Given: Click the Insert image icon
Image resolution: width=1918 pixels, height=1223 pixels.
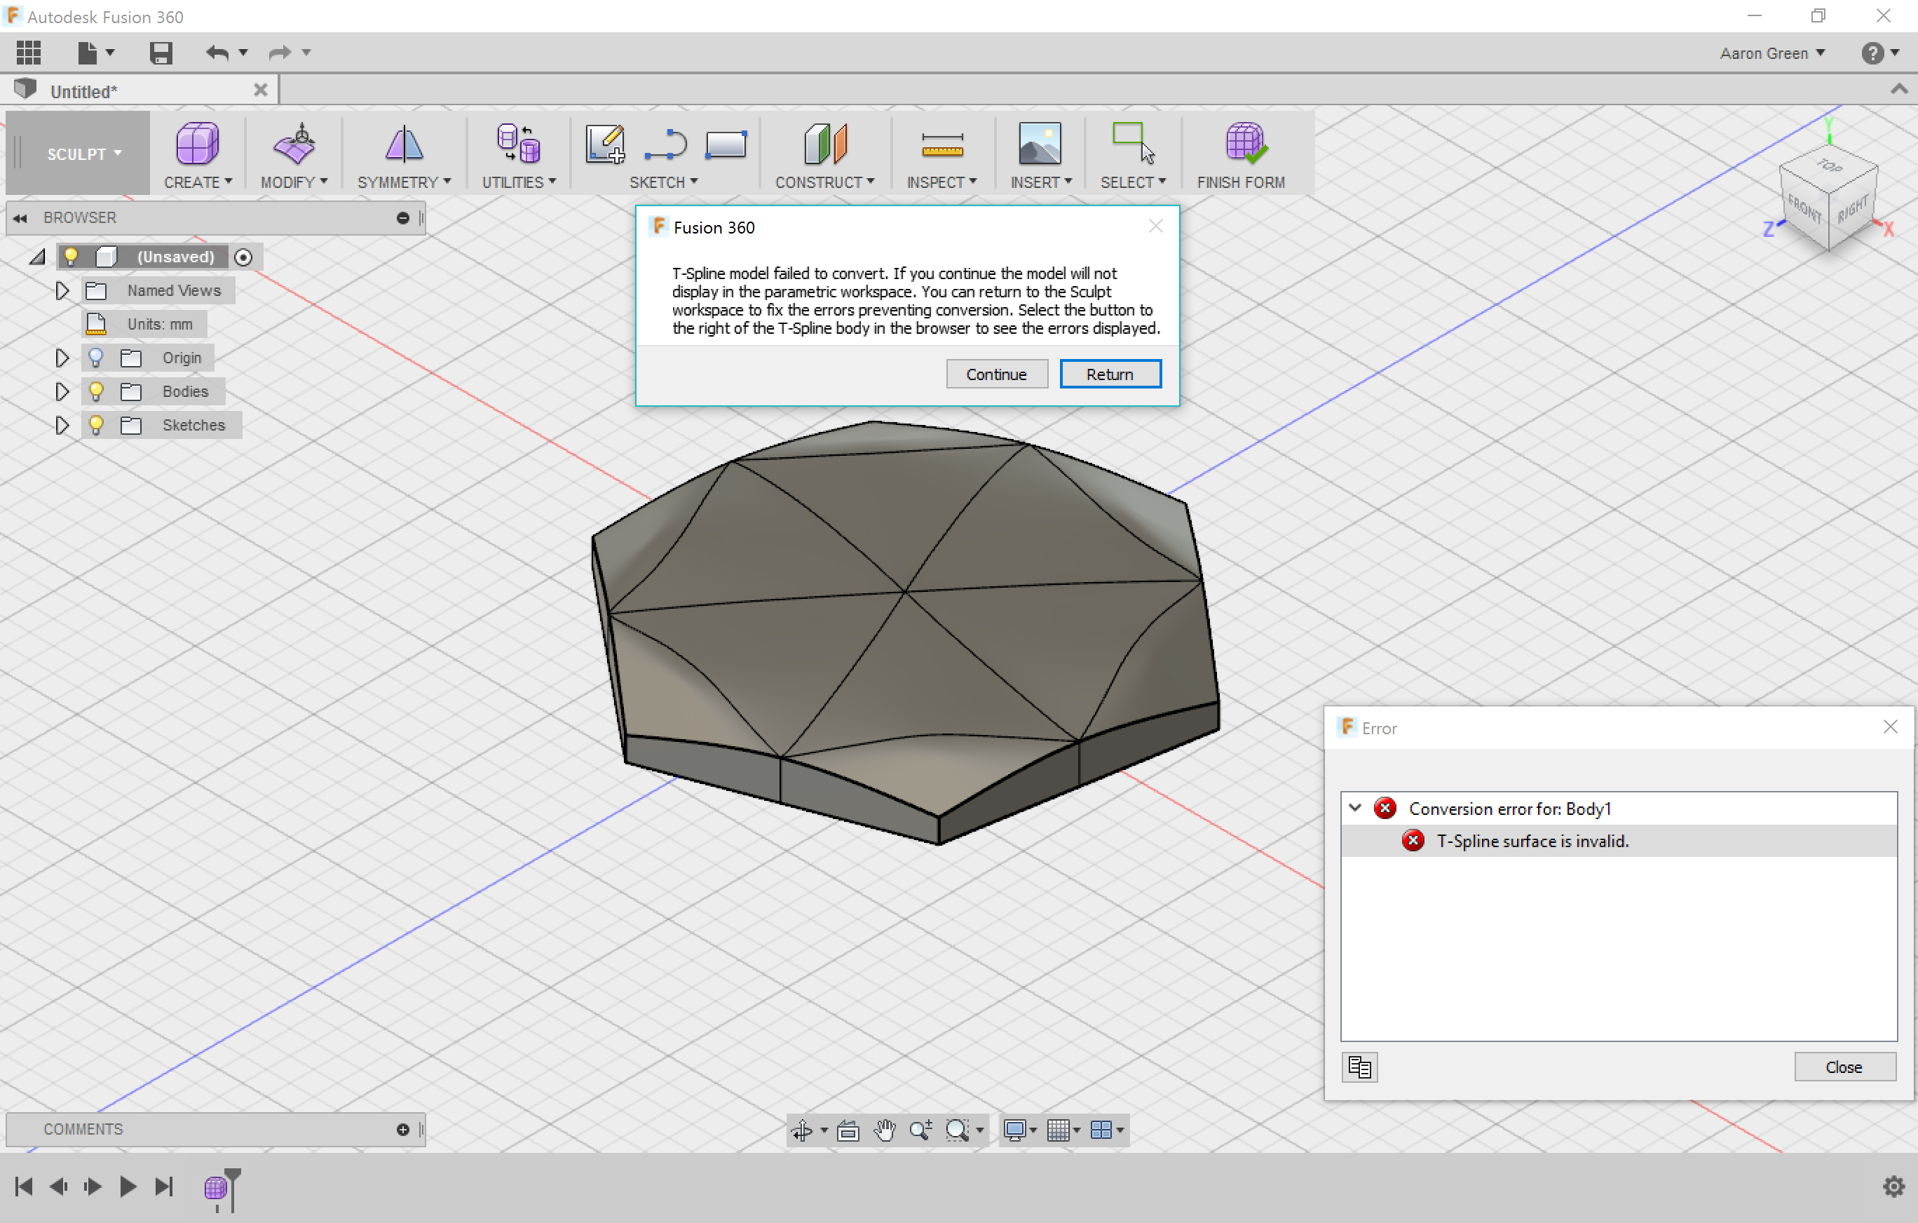Looking at the screenshot, I should tap(1040, 144).
